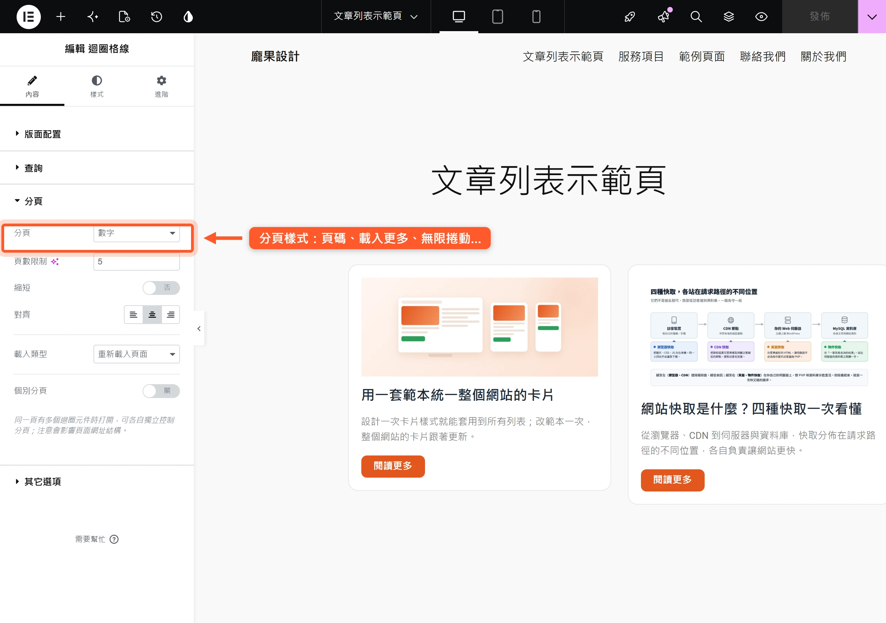Collapse the editor panel with side arrow
886x623 pixels.
click(199, 328)
